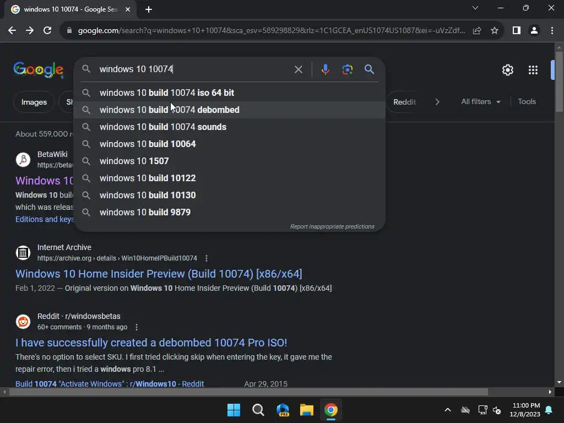Switch to the Images filter
564x423 pixels.
tap(34, 102)
